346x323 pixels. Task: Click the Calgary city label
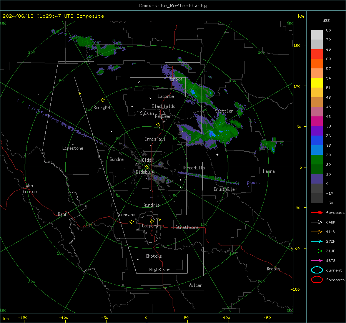(x=150, y=226)
